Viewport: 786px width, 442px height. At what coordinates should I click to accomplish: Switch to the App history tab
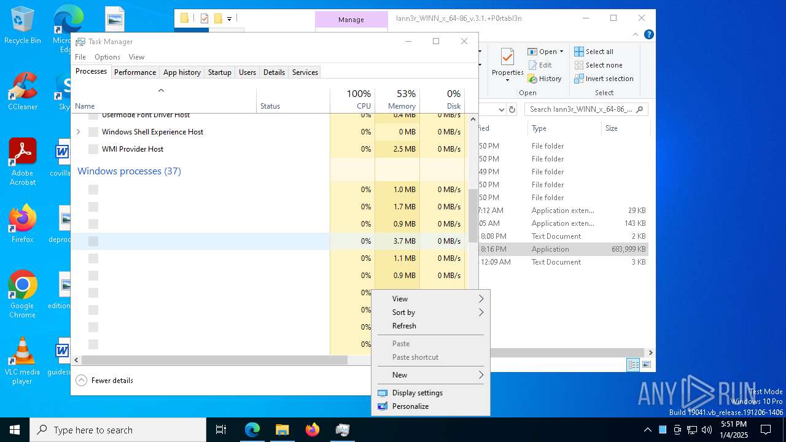[182, 72]
